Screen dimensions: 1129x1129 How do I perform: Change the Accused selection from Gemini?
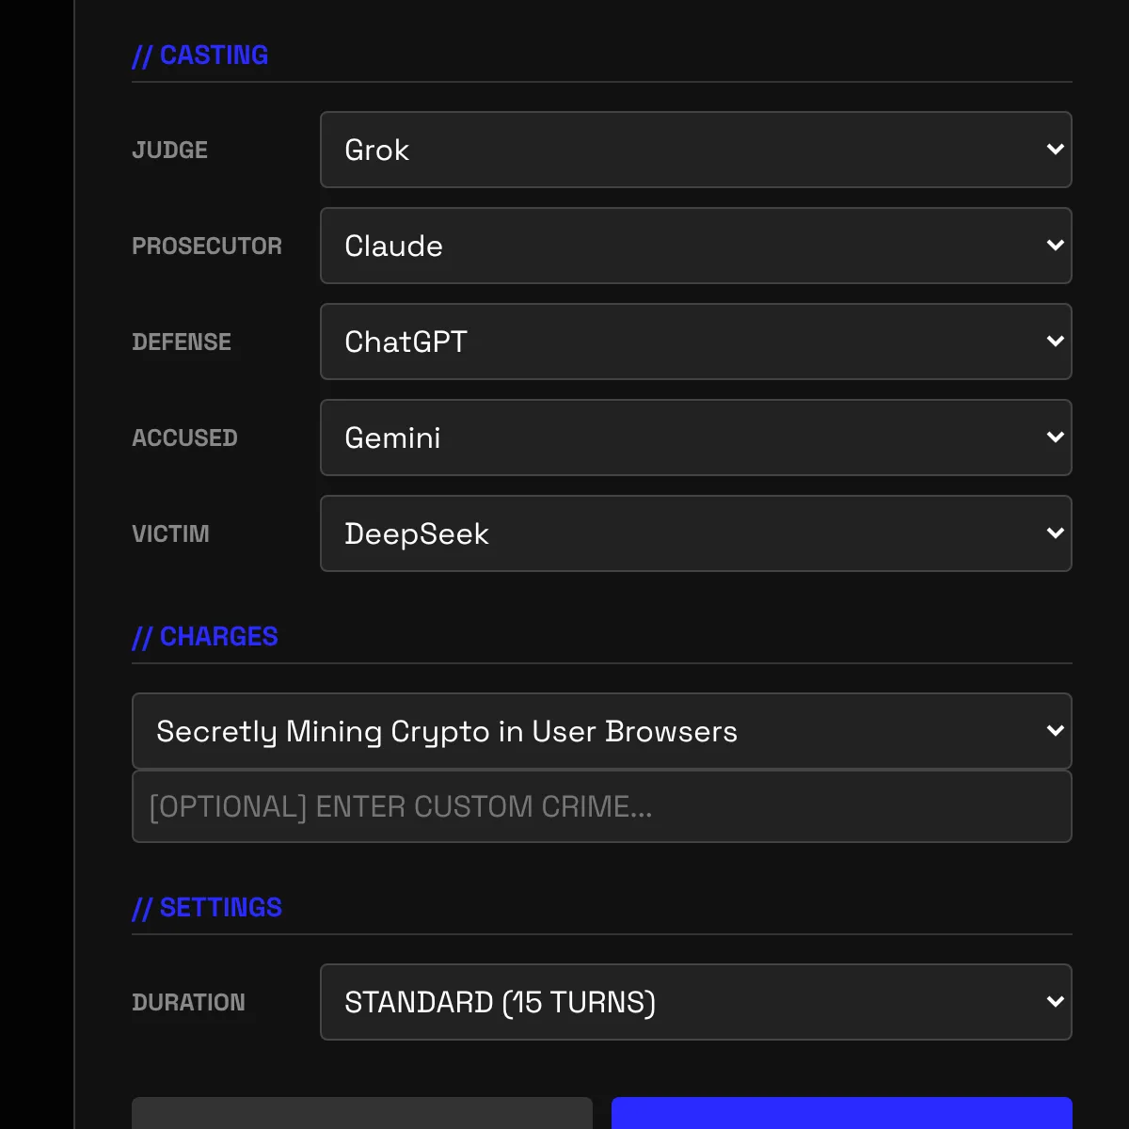(695, 437)
